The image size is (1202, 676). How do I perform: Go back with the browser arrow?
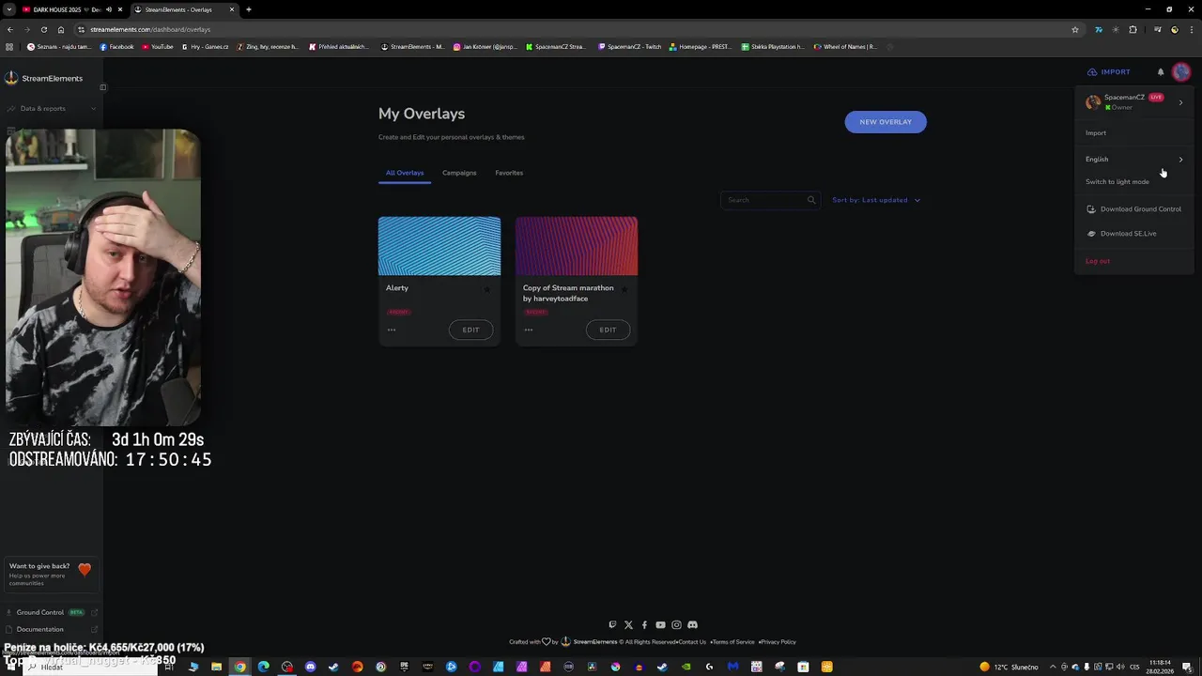tap(9, 29)
